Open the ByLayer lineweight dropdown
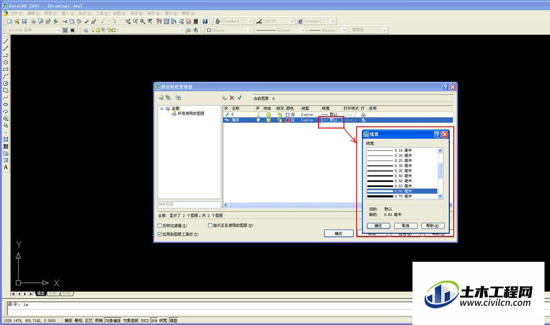The height and width of the screenshot is (325, 550). coord(344,30)
